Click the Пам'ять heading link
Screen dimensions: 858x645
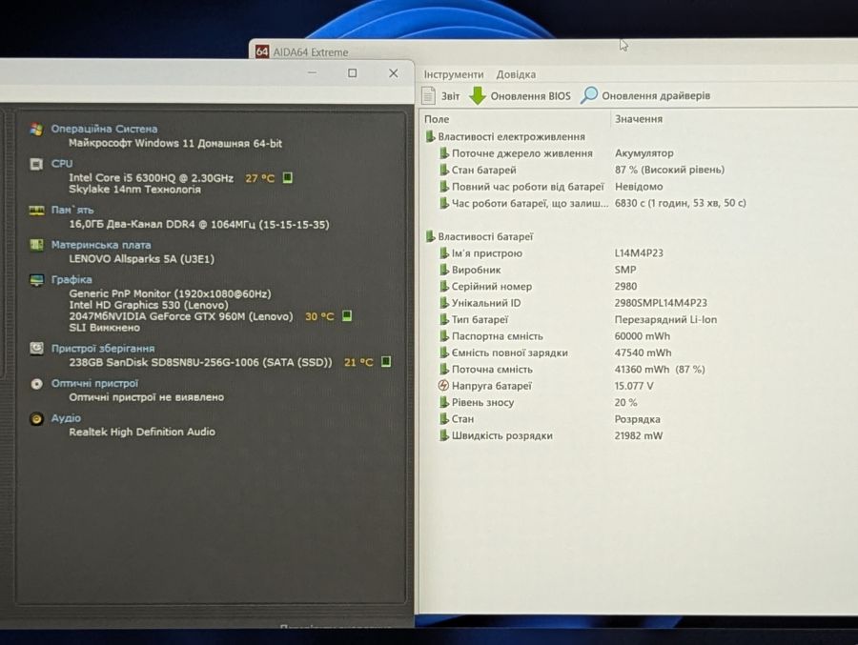[x=72, y=210]
